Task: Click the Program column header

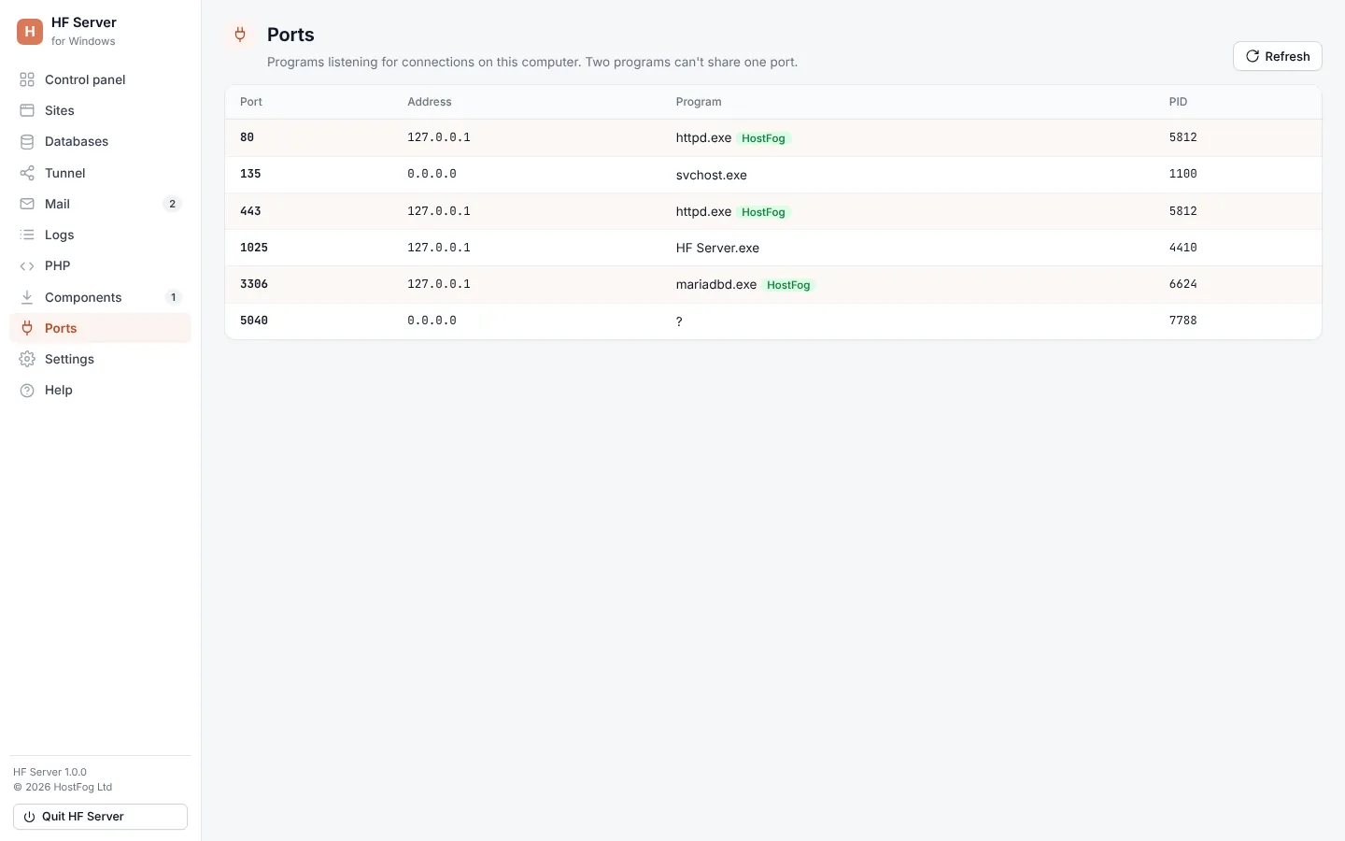Action: pos(699,102)
